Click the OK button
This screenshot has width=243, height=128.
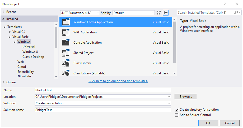coord(208,123)
